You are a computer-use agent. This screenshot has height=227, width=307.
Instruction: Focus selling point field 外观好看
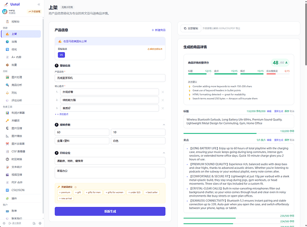[x=109, y=92]
